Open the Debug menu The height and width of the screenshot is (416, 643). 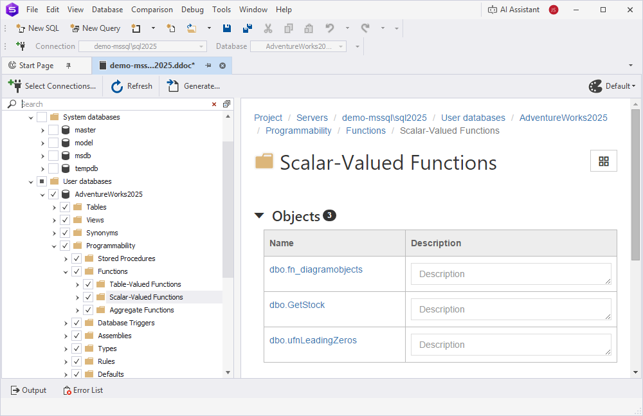point(192,10)
